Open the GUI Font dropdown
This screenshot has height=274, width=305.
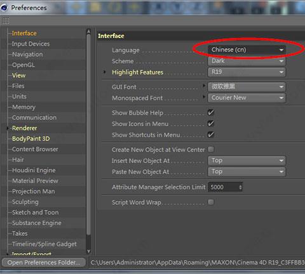247,87
